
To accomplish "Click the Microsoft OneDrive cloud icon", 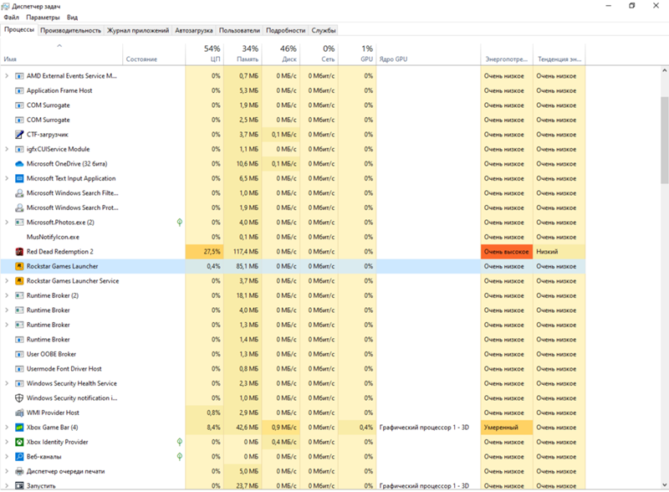I will (x=19, y=164).
